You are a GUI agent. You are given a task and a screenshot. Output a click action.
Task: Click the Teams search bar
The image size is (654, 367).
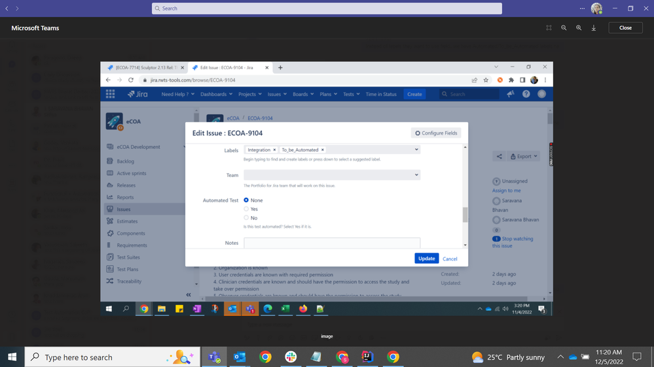327,8
